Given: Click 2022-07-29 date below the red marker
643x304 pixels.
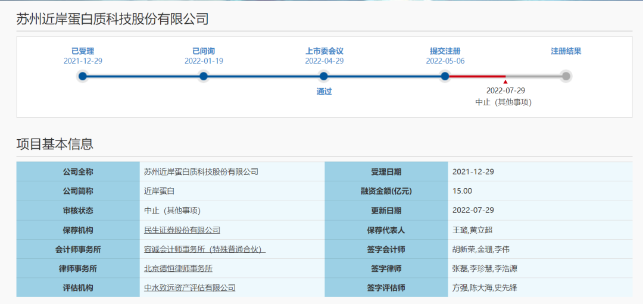Looking at the screenshot, I should pos(505,90).
